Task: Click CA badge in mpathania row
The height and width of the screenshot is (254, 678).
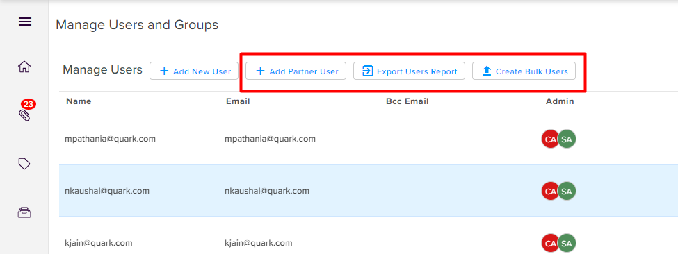Action: [551, 139]
